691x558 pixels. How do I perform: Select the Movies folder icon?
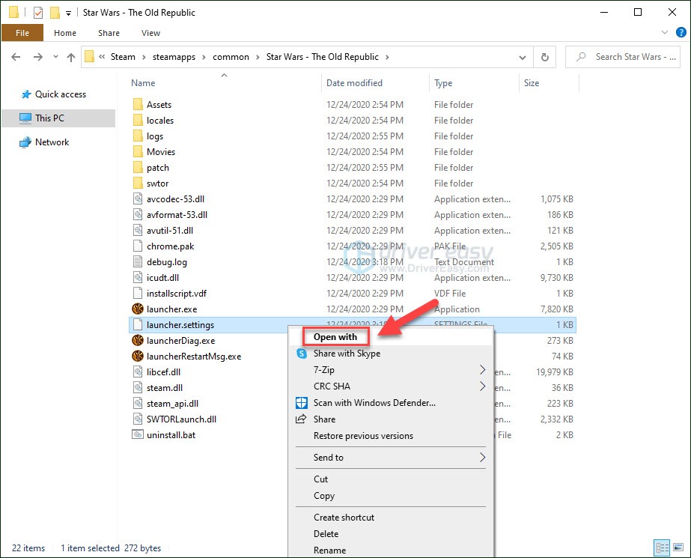(138, 151)
